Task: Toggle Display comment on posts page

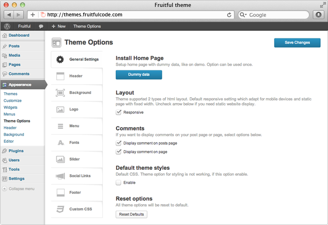Action: pyautogui.click(x=118, y=143)
